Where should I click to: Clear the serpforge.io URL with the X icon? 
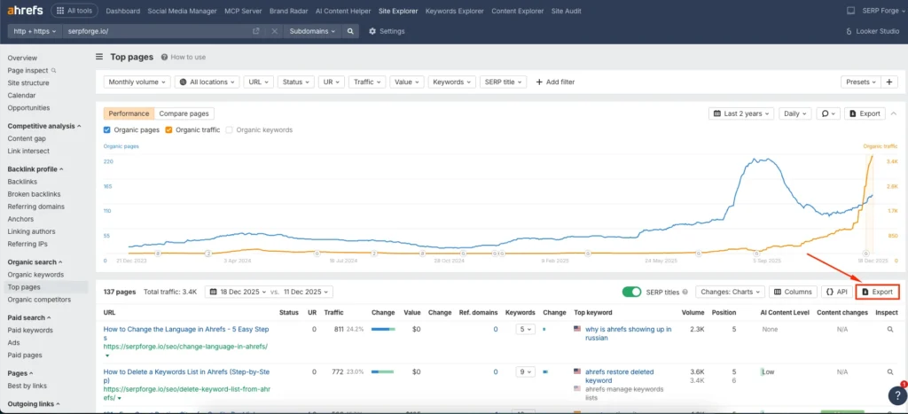274,31
